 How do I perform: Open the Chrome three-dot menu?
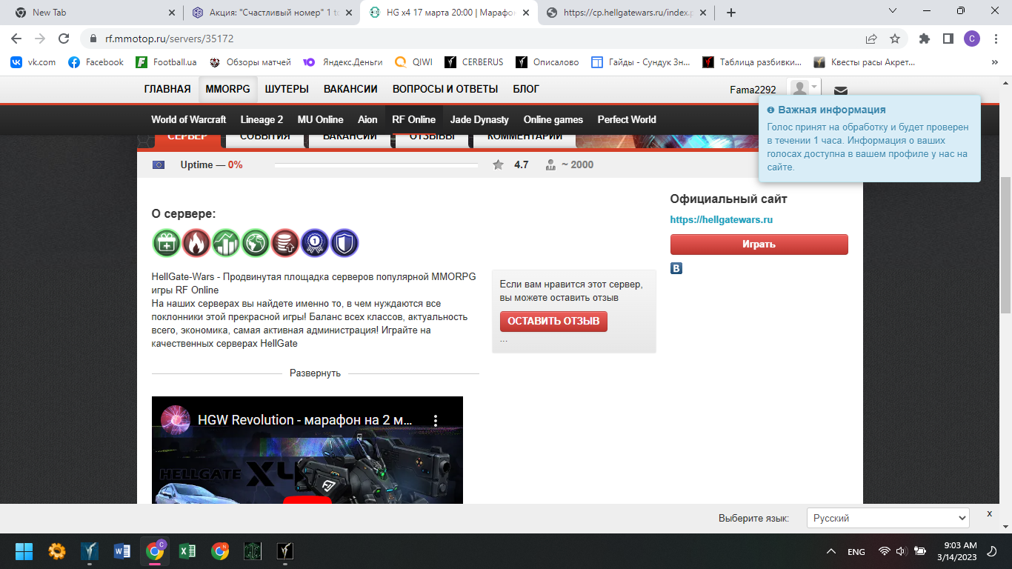995,39
